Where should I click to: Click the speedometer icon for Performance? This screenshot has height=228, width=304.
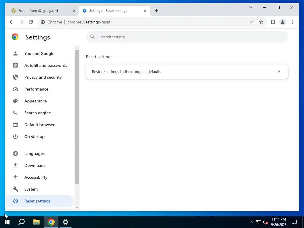pyautogui.click(x=15, y=89)
